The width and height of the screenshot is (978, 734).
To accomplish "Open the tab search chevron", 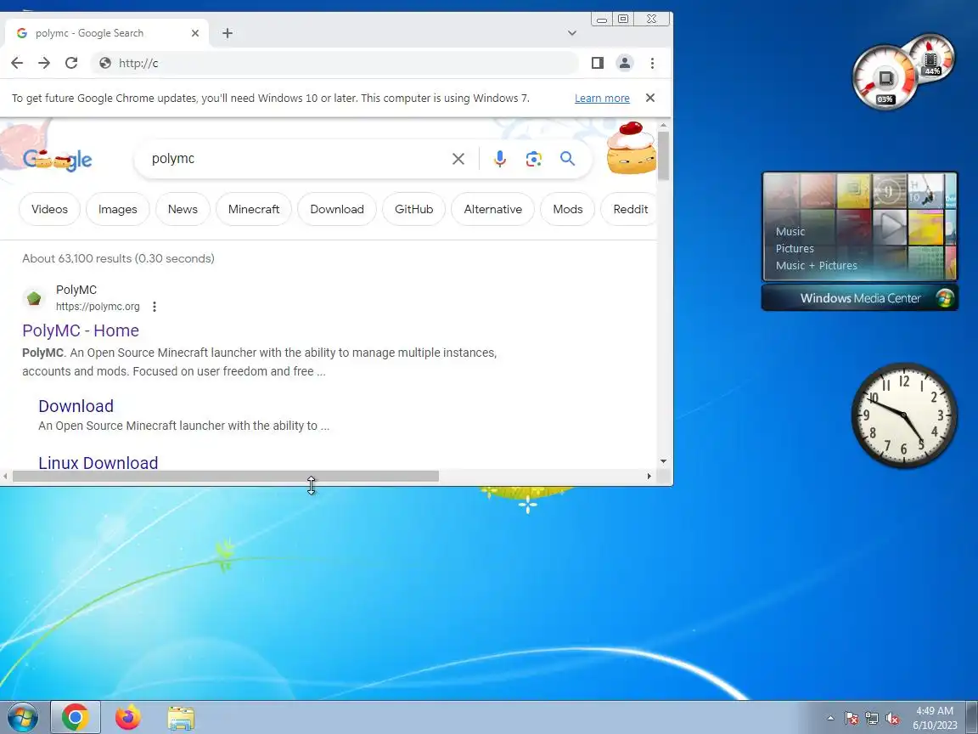I will [571, 33].
